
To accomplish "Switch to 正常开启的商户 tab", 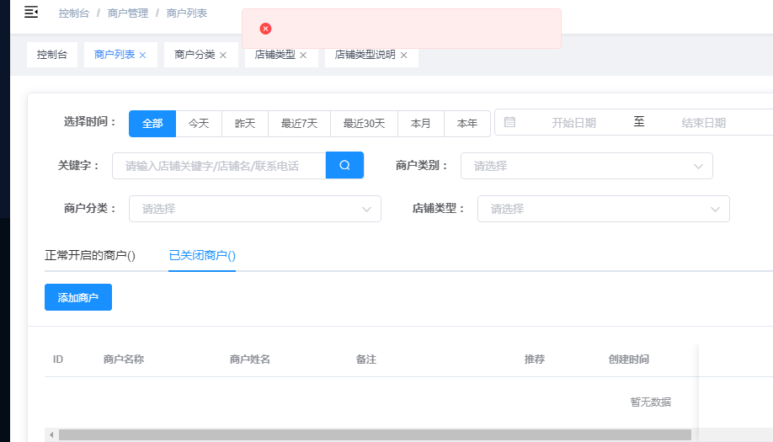I will click(x=90, y=255).
